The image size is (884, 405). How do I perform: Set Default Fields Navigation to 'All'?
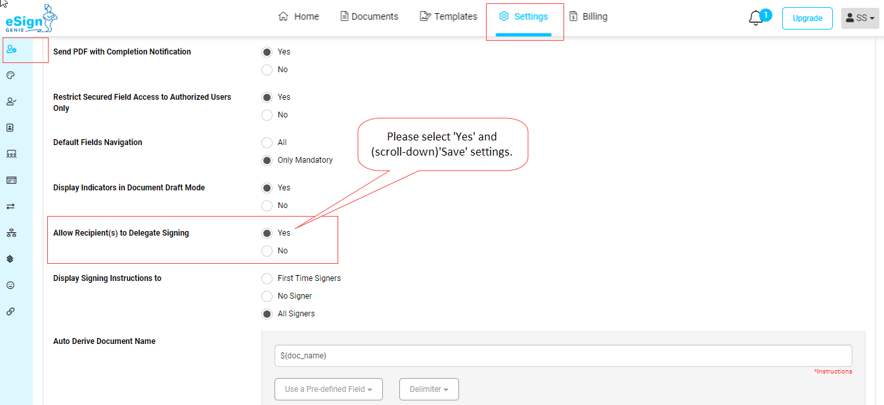(x=267, y=142)
